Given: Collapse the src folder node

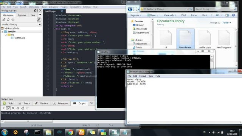Looking at the screenshot, I should tap(6, 35).
